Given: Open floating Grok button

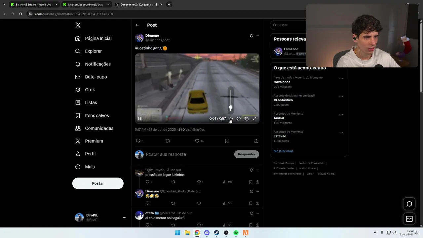Looking at the screenshot, I should (409, 204).
